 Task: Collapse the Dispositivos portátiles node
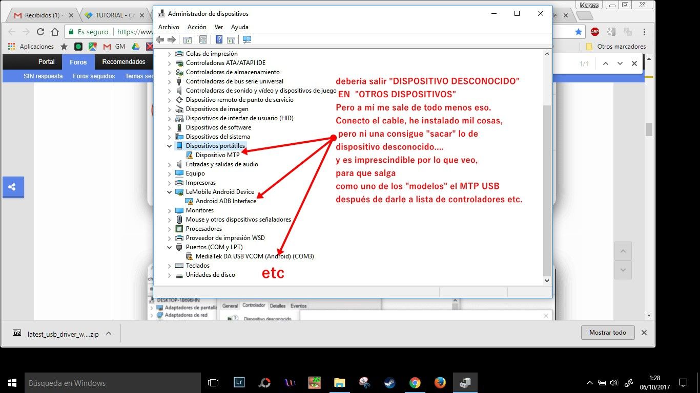point(170,146)
